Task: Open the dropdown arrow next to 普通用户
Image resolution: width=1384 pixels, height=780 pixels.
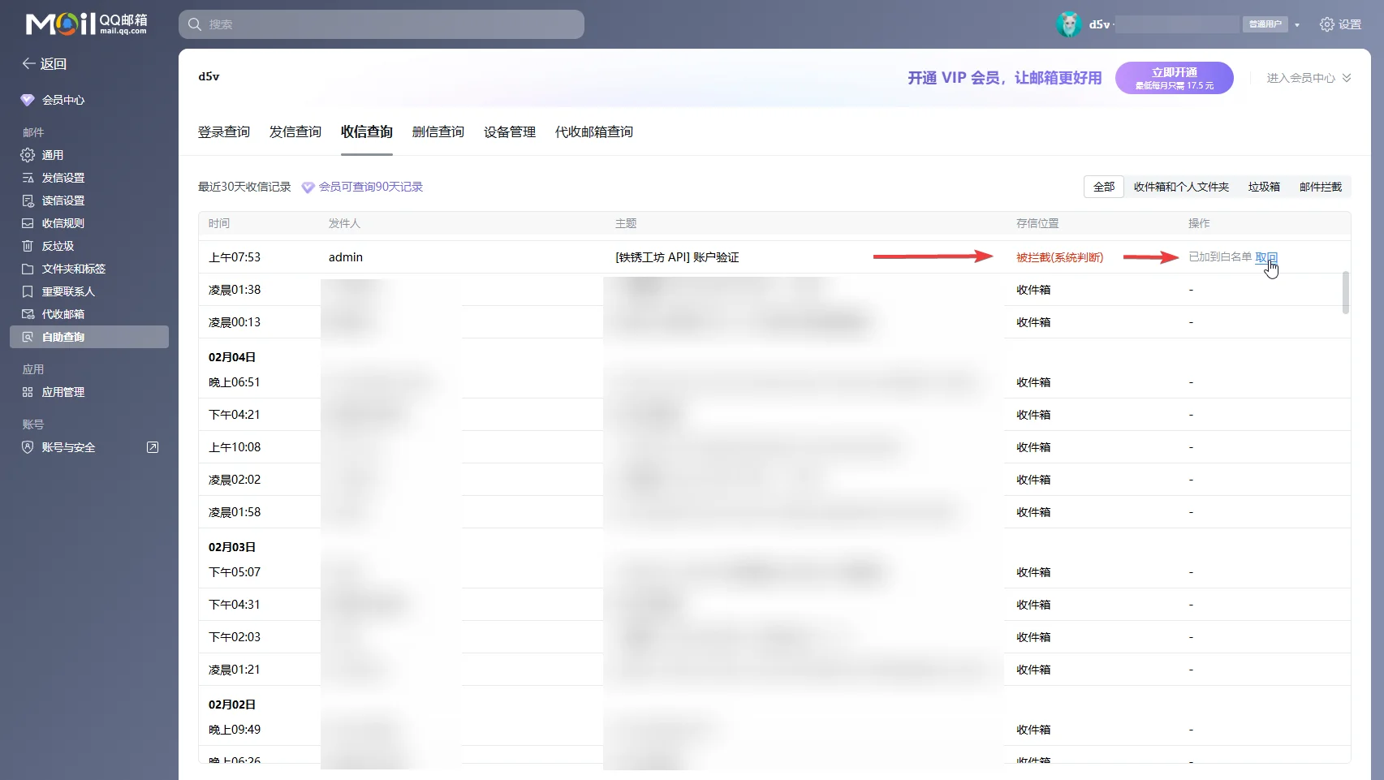Action: click(x=1296, y=24)
